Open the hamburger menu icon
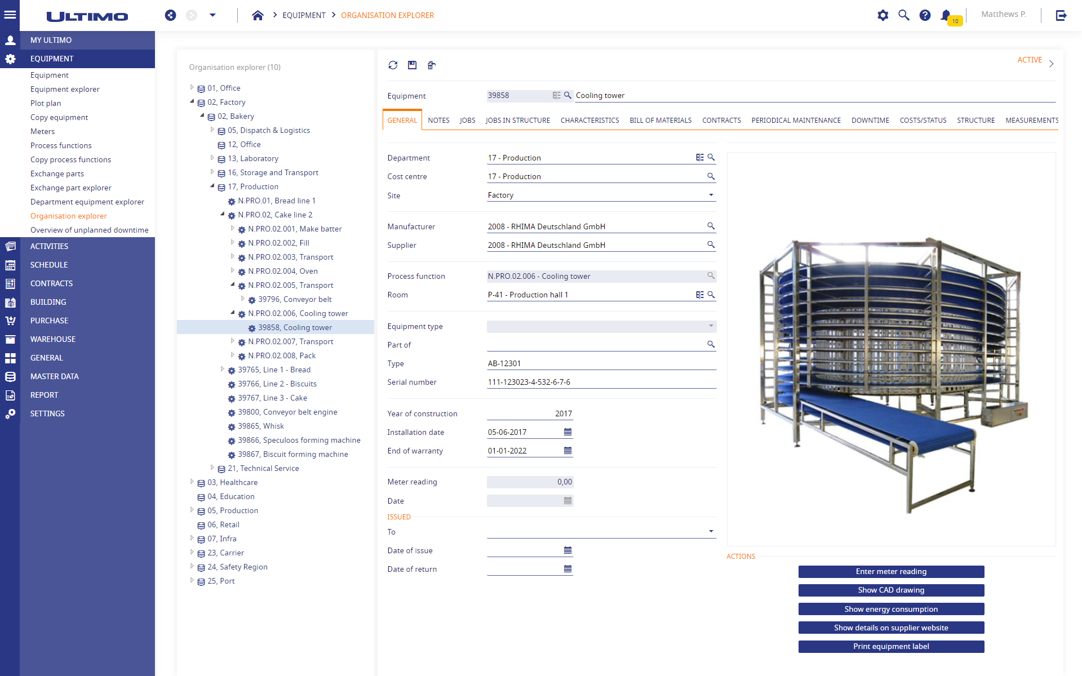This screenshot has width=1082, height=676. 10,15
